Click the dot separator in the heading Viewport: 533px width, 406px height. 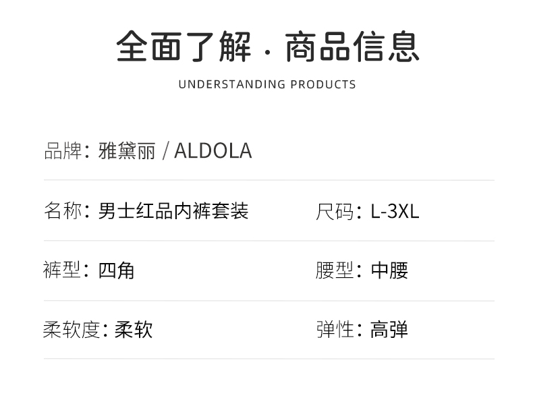point(268,51)
